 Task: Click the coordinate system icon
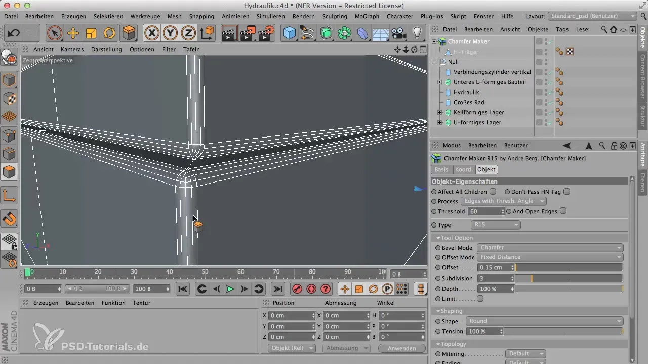207,33
